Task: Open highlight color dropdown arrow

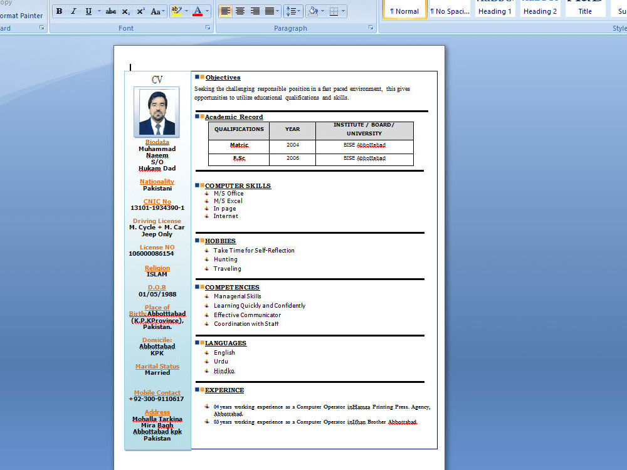Action: 186,11
